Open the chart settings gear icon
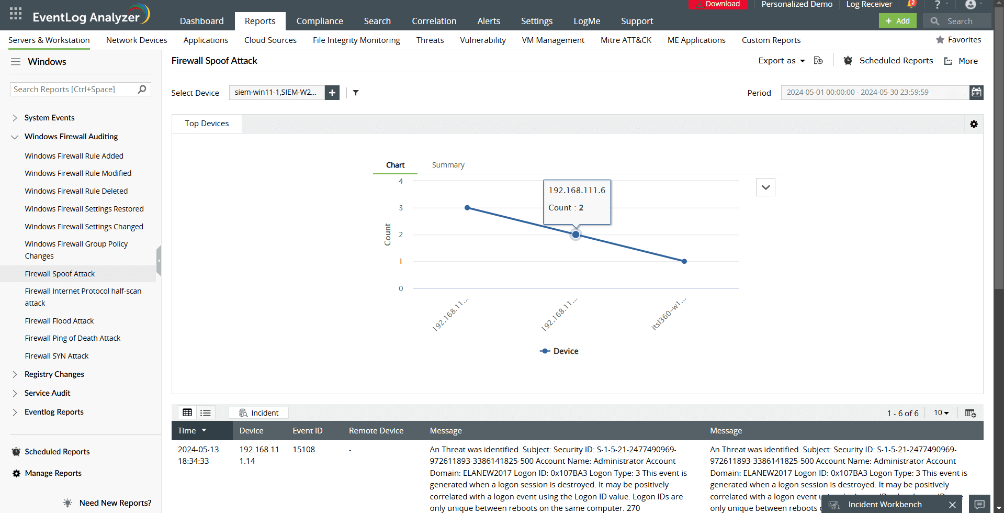Screen dimensions: 1004x513 click(x=974, y=124)
